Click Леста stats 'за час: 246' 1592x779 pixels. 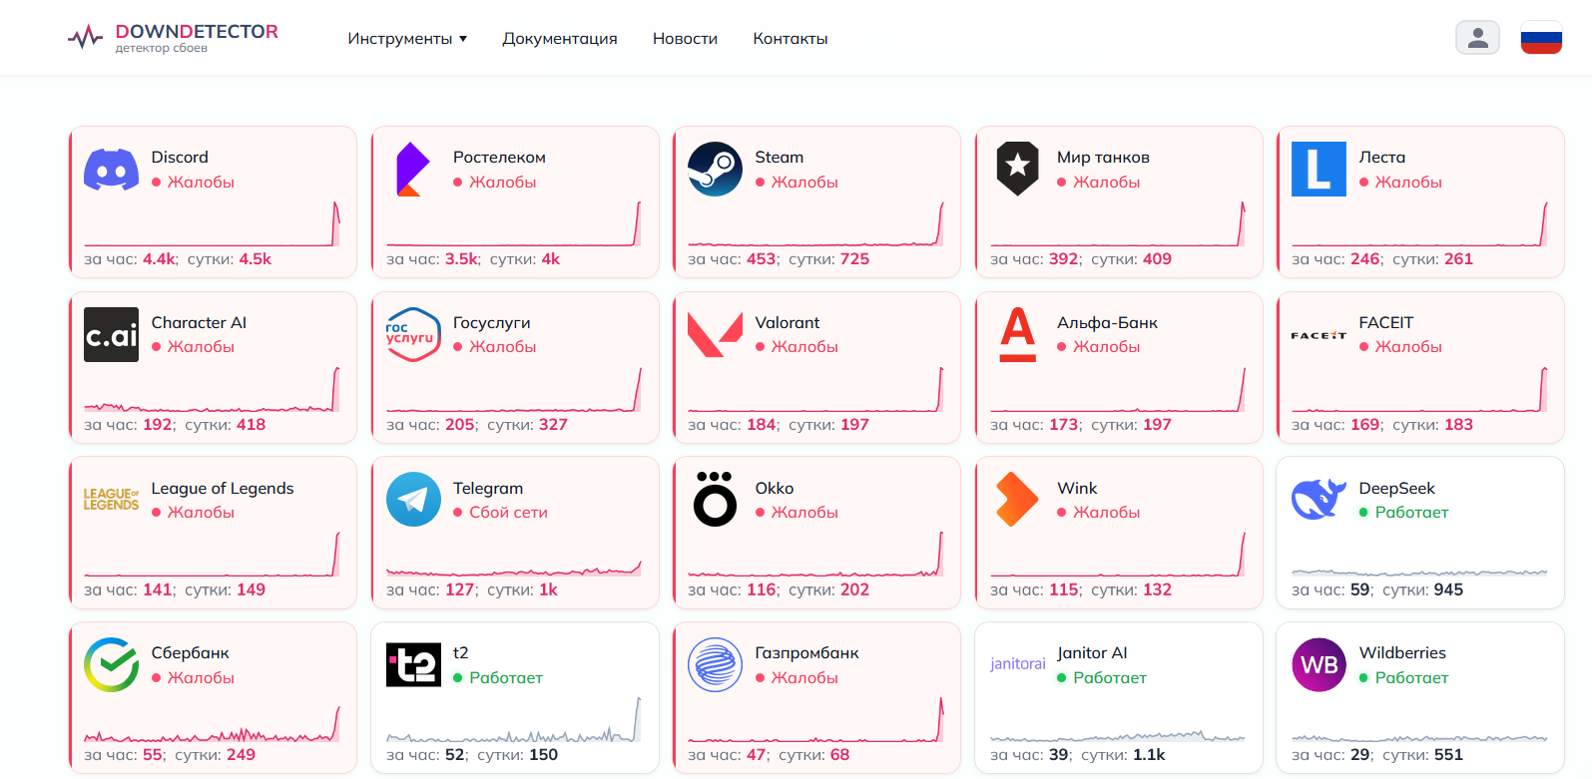[x=1337, y=259]
